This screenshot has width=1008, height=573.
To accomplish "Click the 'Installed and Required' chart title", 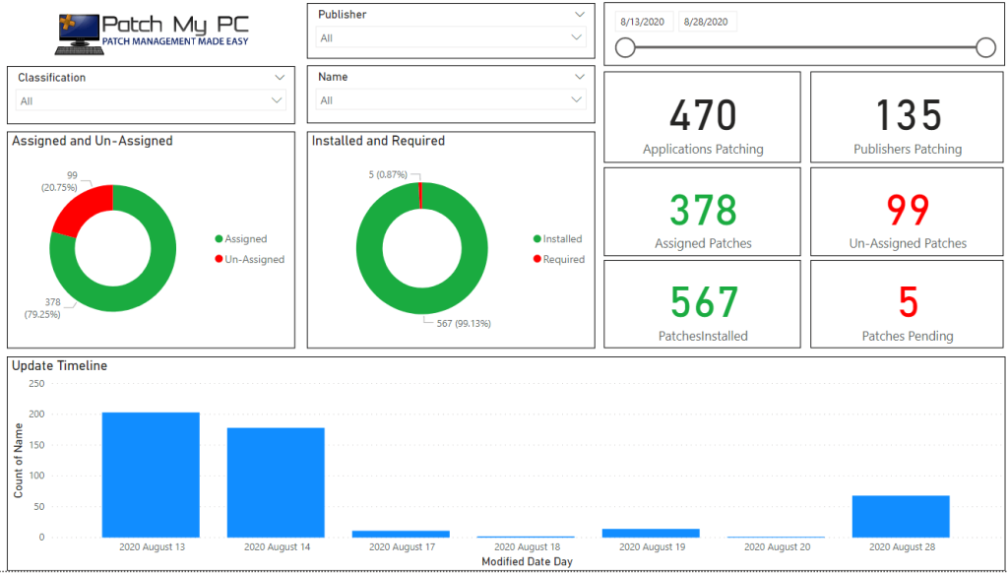I will coord(379,141).
